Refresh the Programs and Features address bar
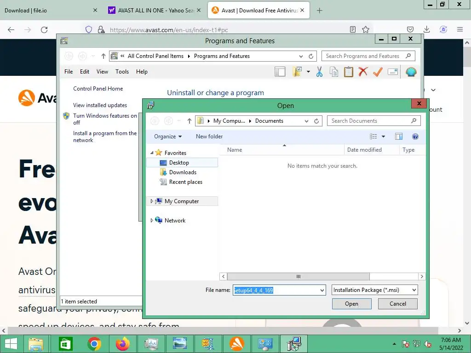The height and width of the screenshot is (353, 471). (311, 56)
